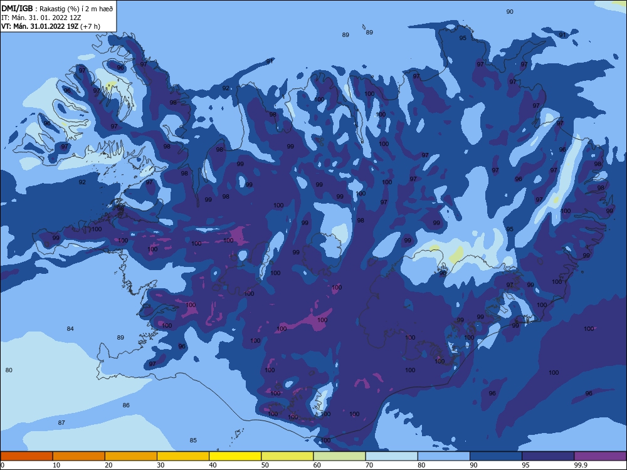Select the initial time line 'IT: Mán. 31. 01. 2022 12Z'
The width and height of the screenshot is (627, 470).
[x=41, y=18]
